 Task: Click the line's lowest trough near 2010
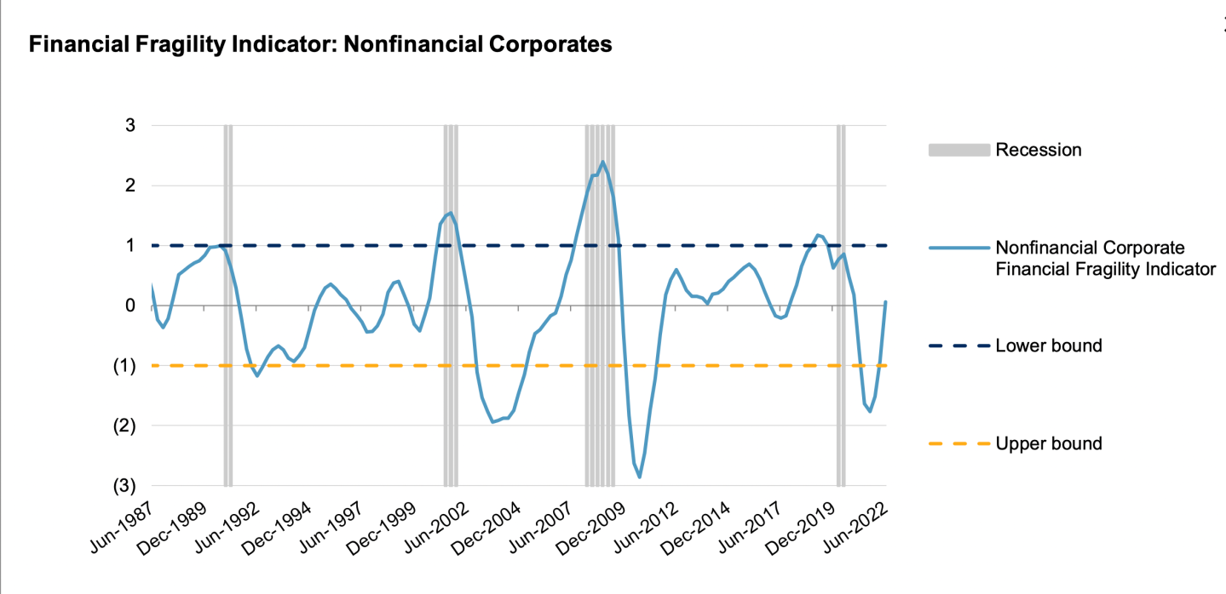point(639,477)
